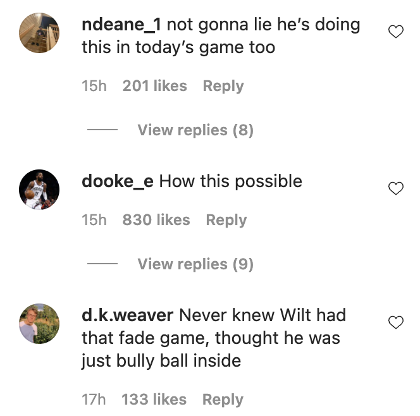Viewport: 420px width, 416px height.
Task: Select the 15h timestamp on ndeane_1's comment
Action: pyautogui.click(x=94, y=86)
